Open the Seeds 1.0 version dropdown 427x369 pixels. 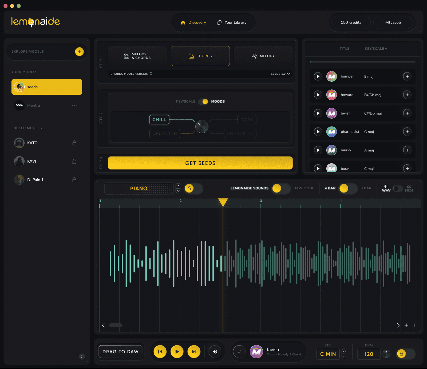(280, 74)
